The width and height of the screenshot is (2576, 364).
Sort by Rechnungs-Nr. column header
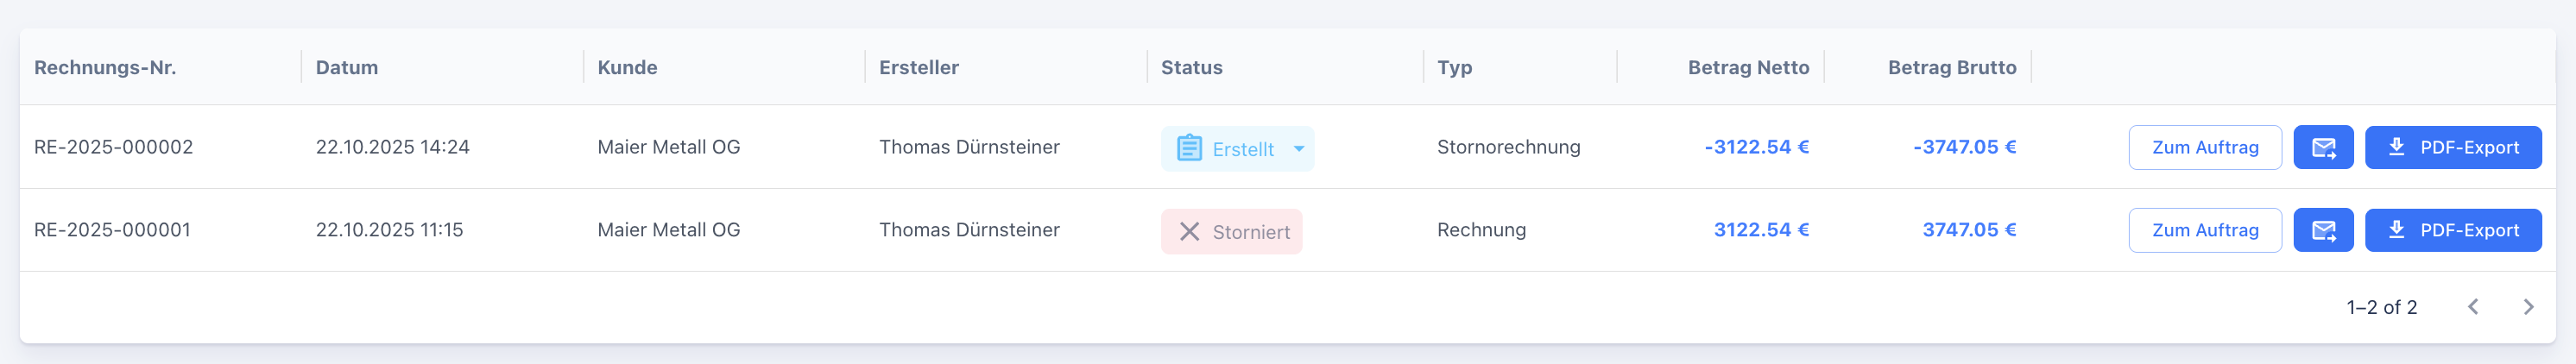[105, 68]
